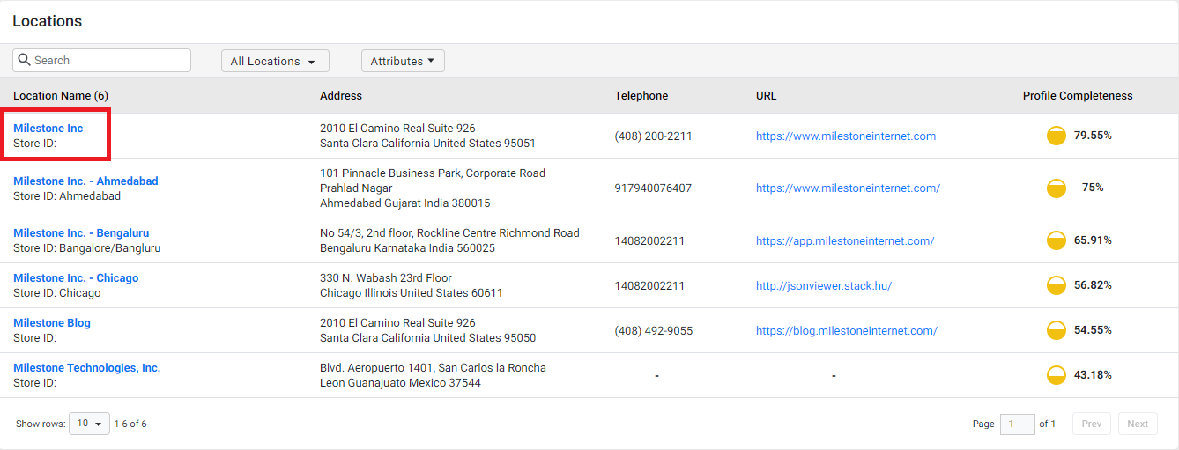The width and height of the screenshot is (1179, 450).
Task: Open the All Locations dropdown
Action: (275, 61)
